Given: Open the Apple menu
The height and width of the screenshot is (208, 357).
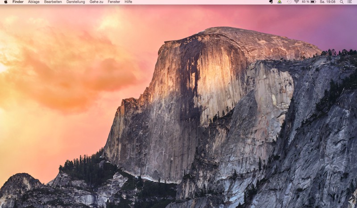Looking at the screenshot, I should (6, 2).
